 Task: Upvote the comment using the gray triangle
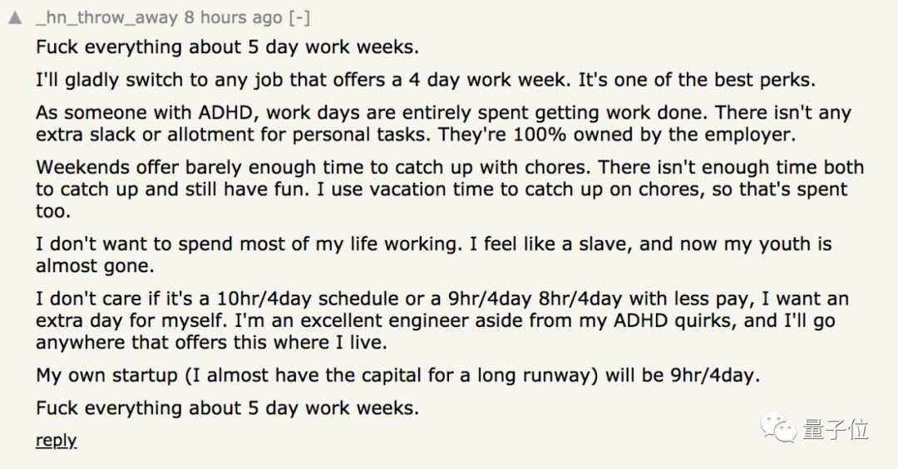[x=14, y=17]
